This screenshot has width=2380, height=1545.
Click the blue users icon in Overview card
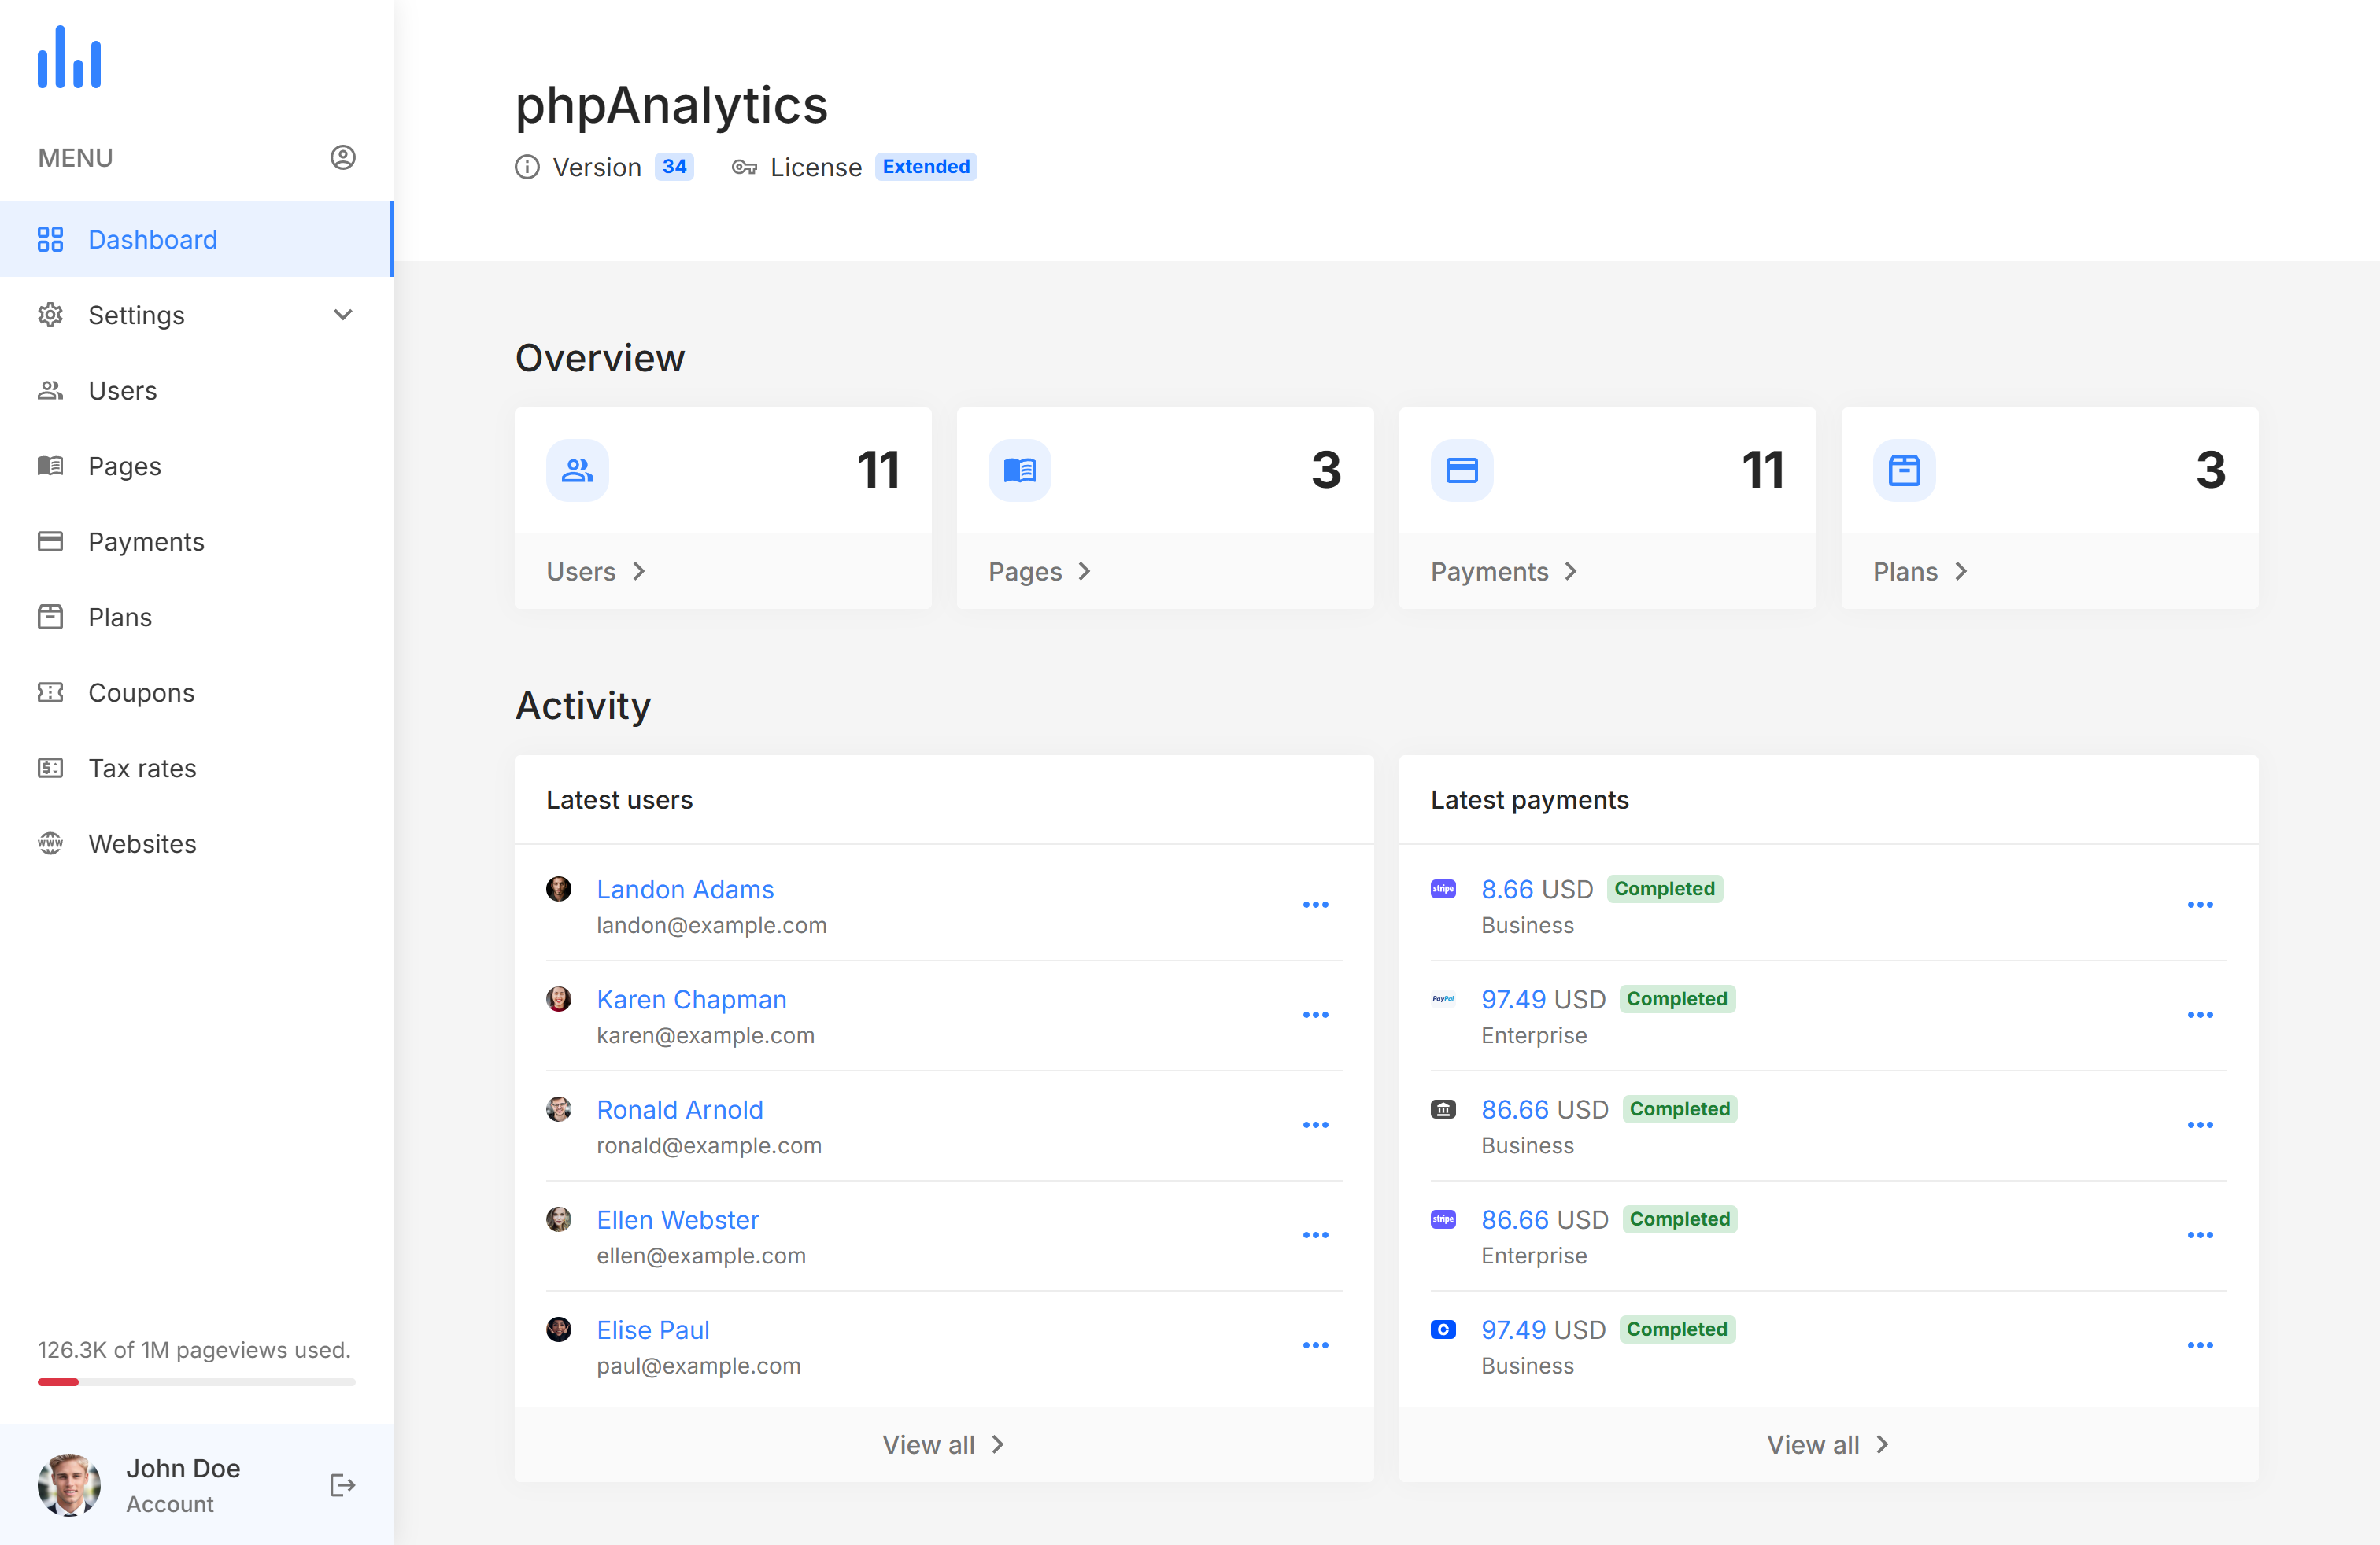click(x=577, y=470)
